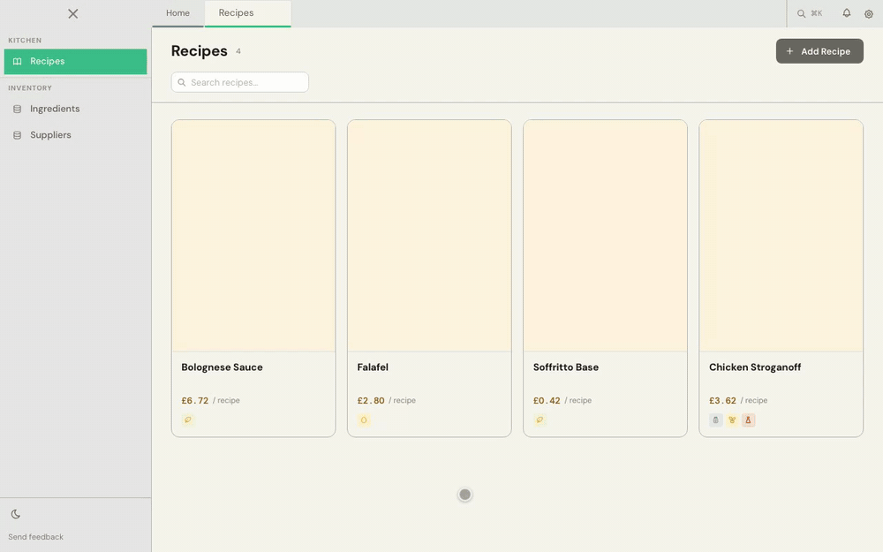Click the Soffritto Base title

566,367
